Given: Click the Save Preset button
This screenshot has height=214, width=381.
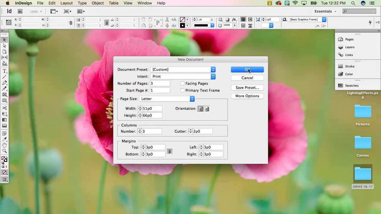Looking at the screenshot, I should 247,88.
